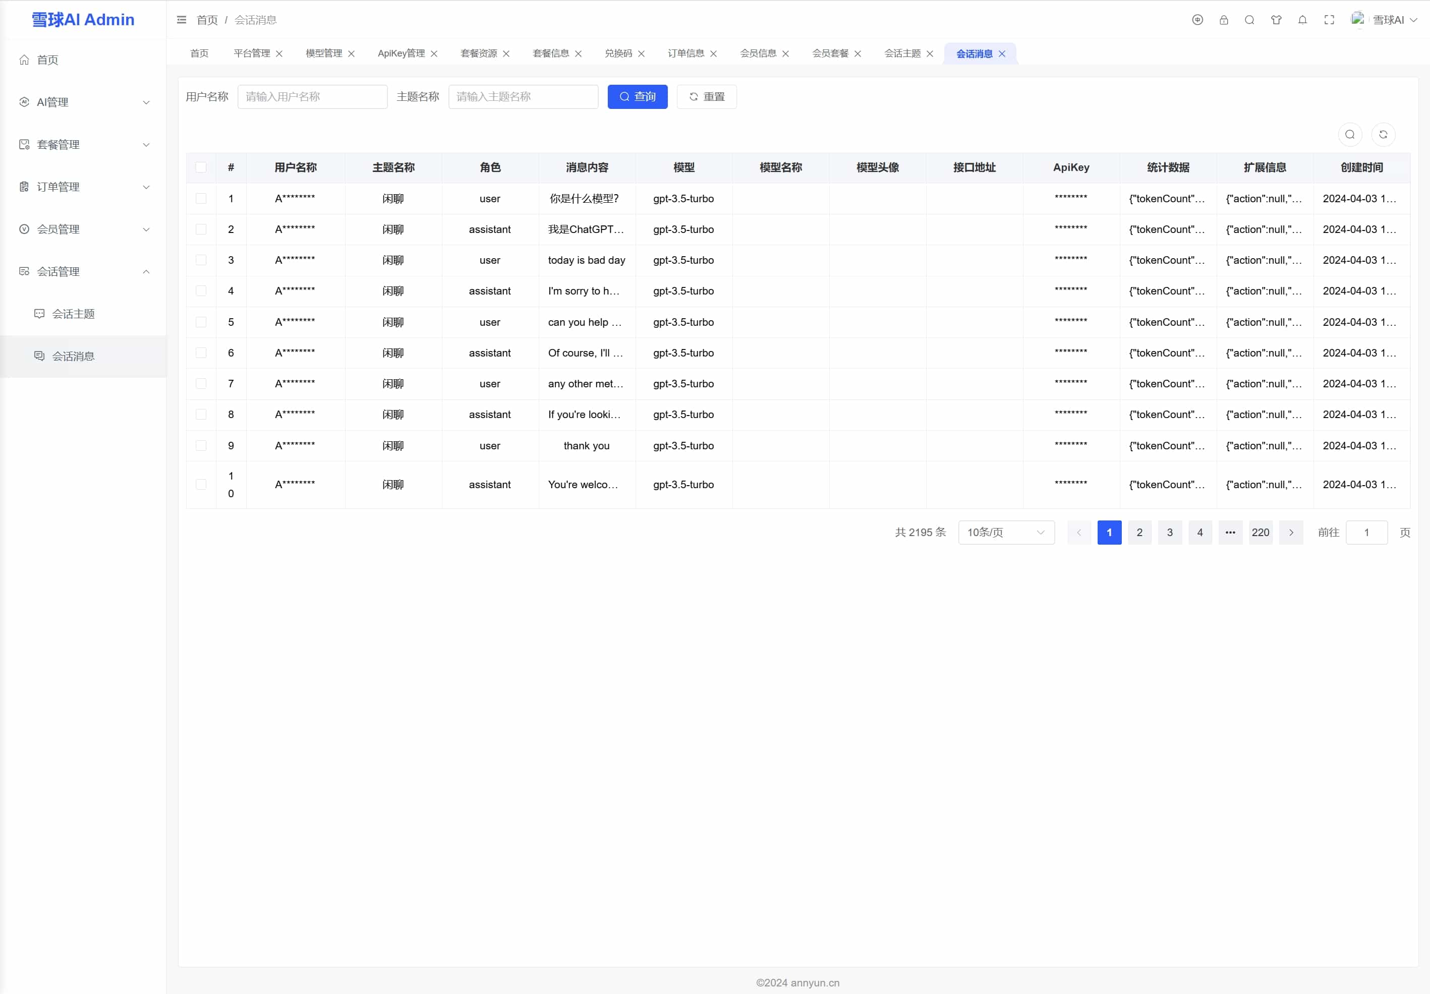Open the 10条/页 page size dropdown

(1006, 533)
